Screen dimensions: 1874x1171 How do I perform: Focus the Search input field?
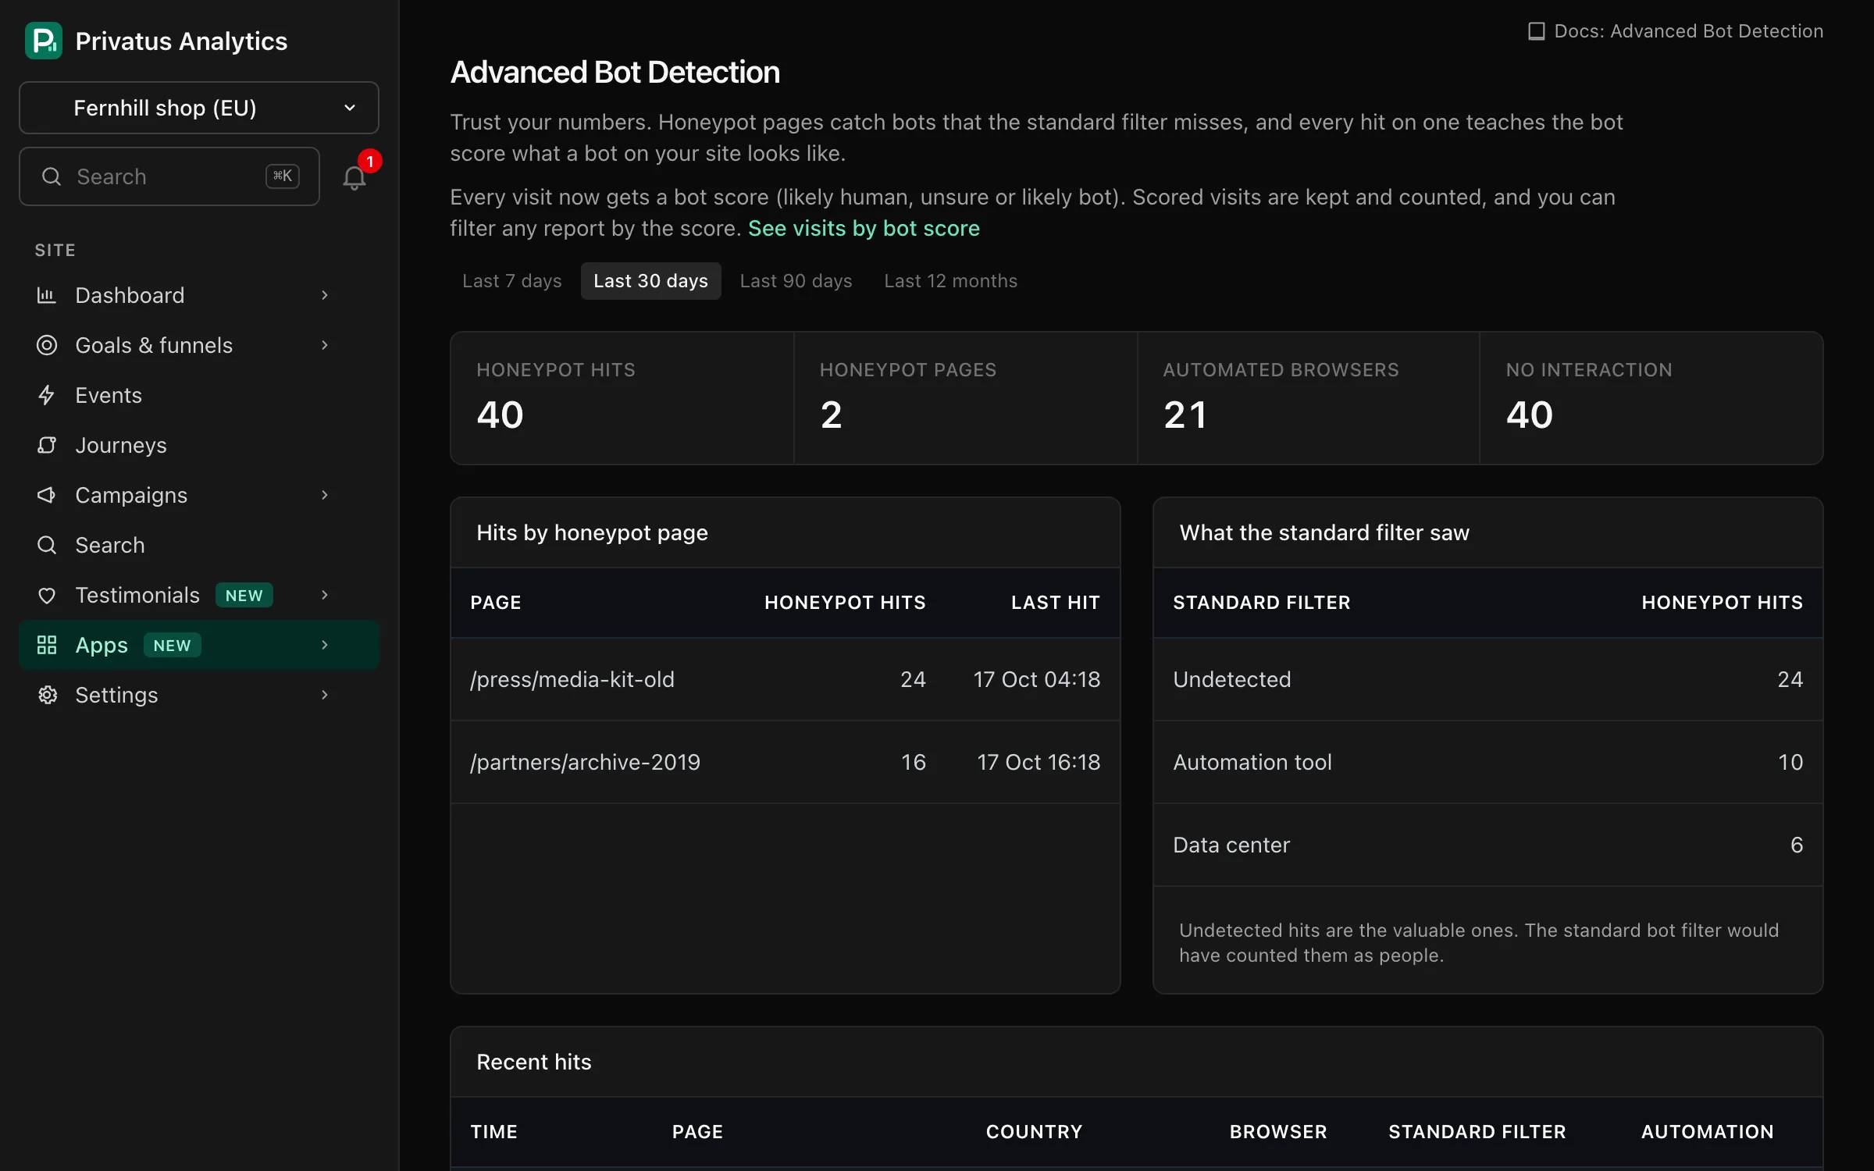click(x=169, y=176)
